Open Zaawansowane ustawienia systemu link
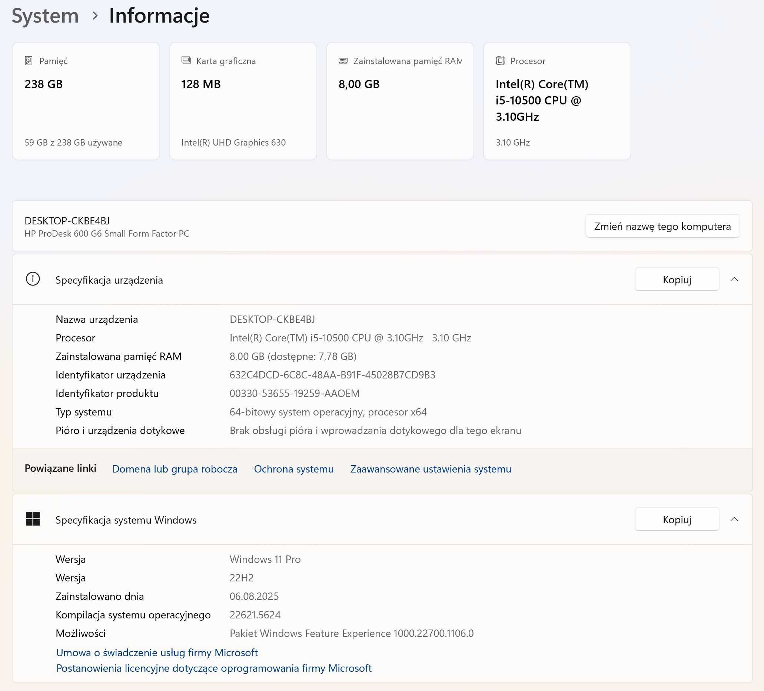764x691 pixels. tap(431, 469)
